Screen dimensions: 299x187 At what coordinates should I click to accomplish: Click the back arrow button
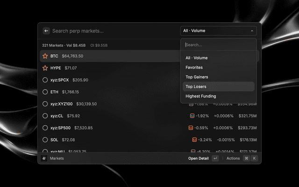coord(46,31)
